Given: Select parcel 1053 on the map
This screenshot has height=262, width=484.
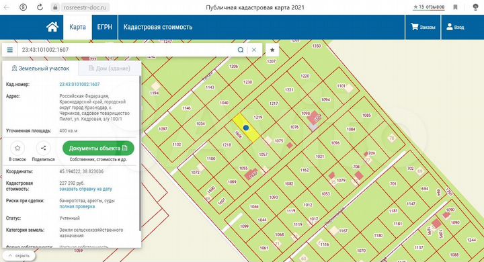Looking at the screenshot, I should [x=325, y=193].
